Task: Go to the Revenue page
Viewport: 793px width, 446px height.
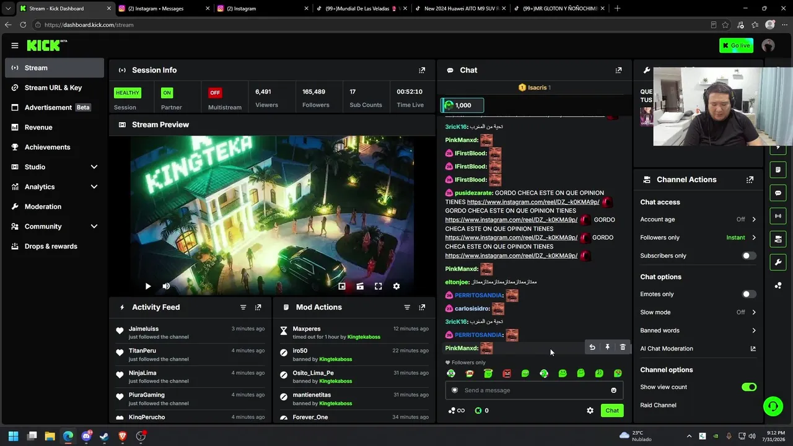Action: [x=55, y=128]
